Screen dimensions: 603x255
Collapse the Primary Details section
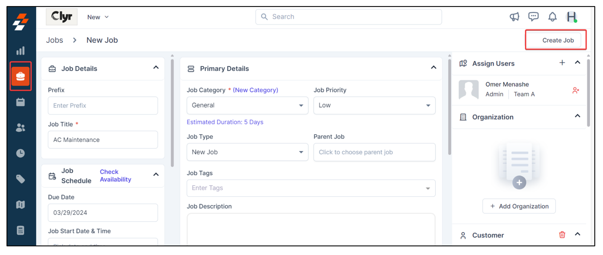point(434,68)
